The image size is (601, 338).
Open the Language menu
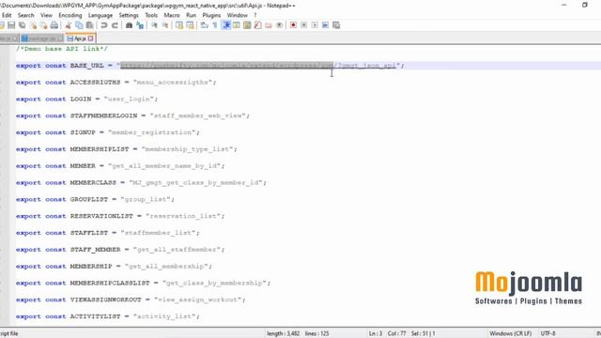pos(100,15)
